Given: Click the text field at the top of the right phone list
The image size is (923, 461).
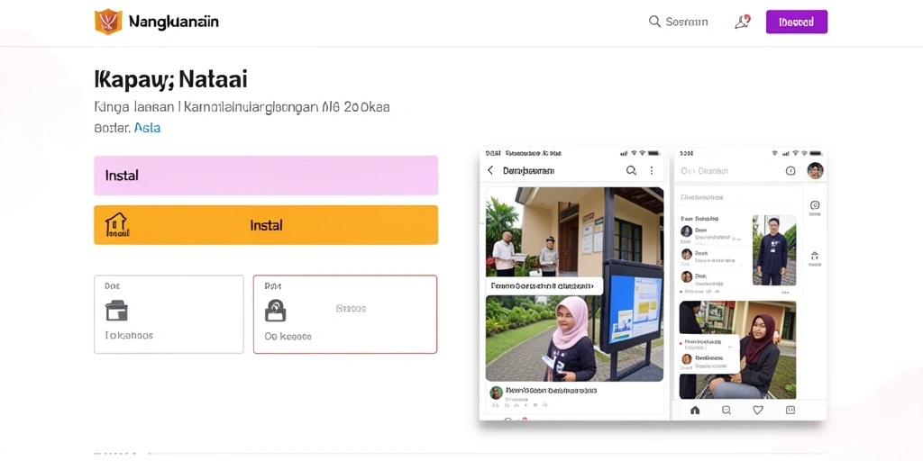Looking at the screenshot, I should coord(739,198).
